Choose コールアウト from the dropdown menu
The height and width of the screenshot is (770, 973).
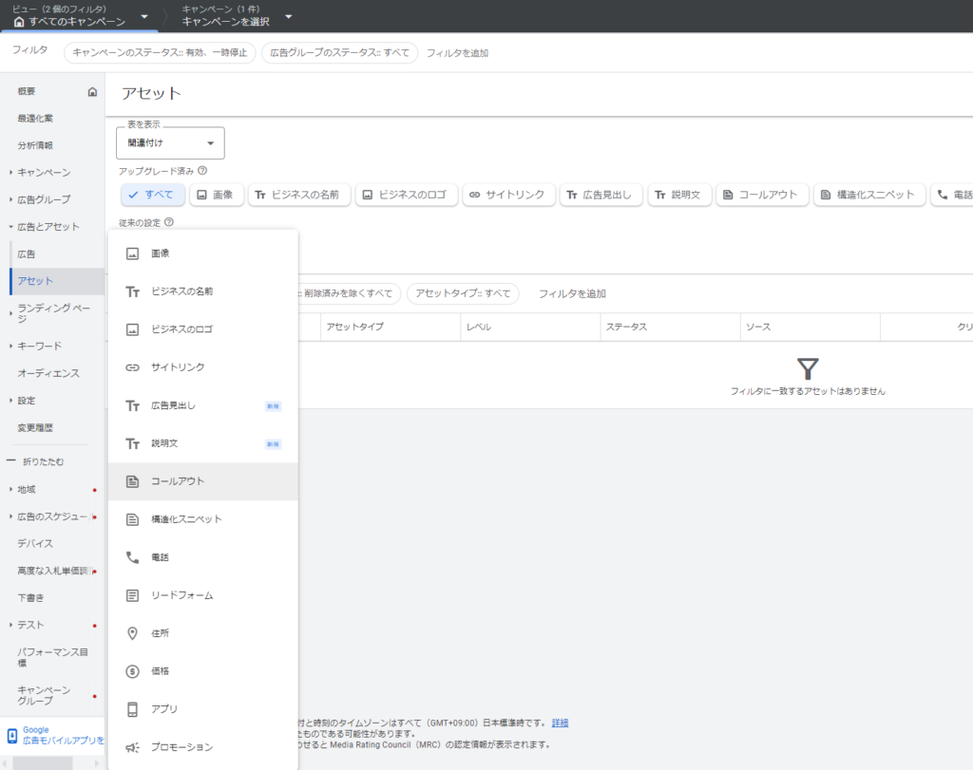203,481
